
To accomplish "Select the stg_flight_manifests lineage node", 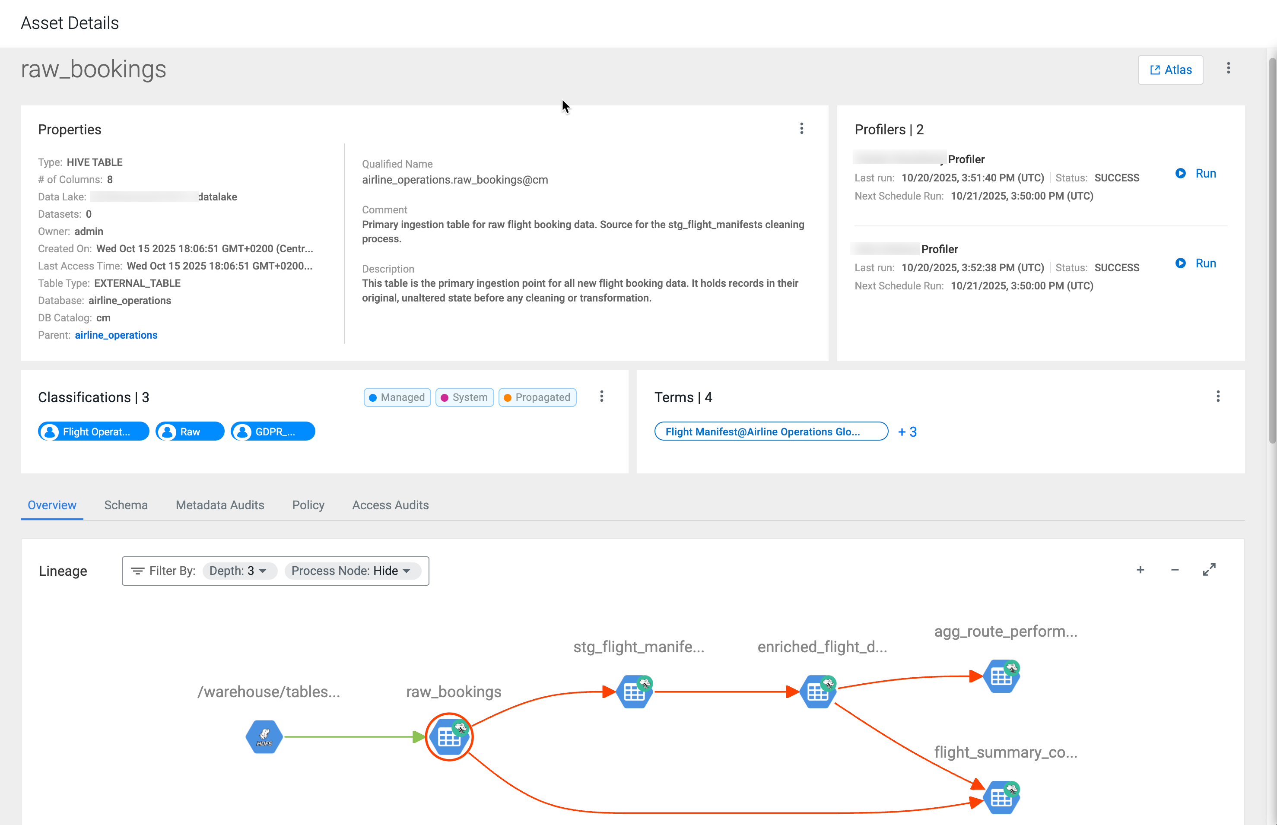I will point(634,692).
